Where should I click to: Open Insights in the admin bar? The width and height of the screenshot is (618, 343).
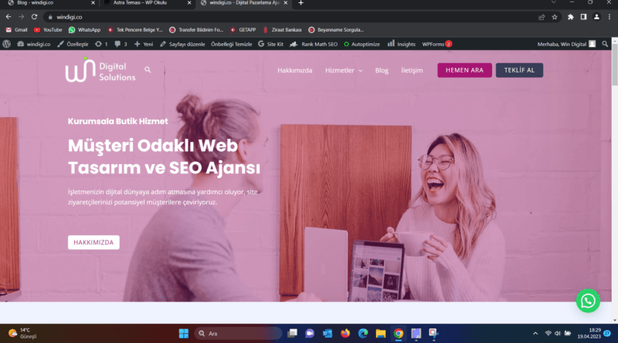click(x=402, y=44)
